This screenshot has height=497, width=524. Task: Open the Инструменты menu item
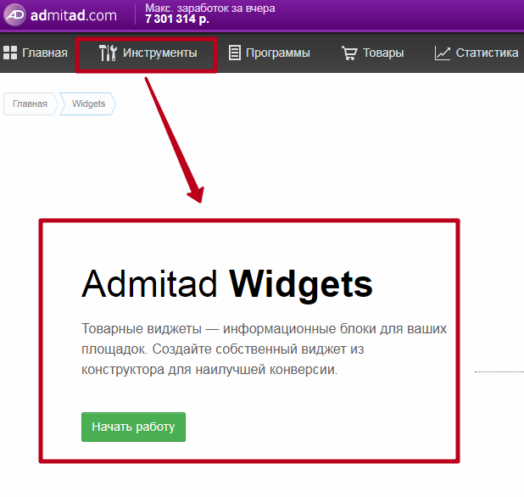tap(148, 53)
